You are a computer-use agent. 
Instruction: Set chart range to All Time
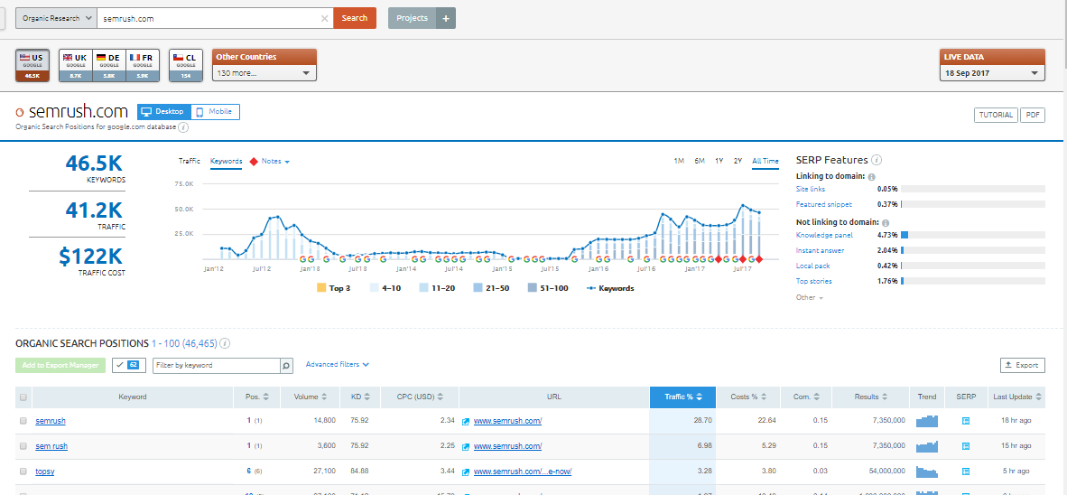tap(765, 162)
